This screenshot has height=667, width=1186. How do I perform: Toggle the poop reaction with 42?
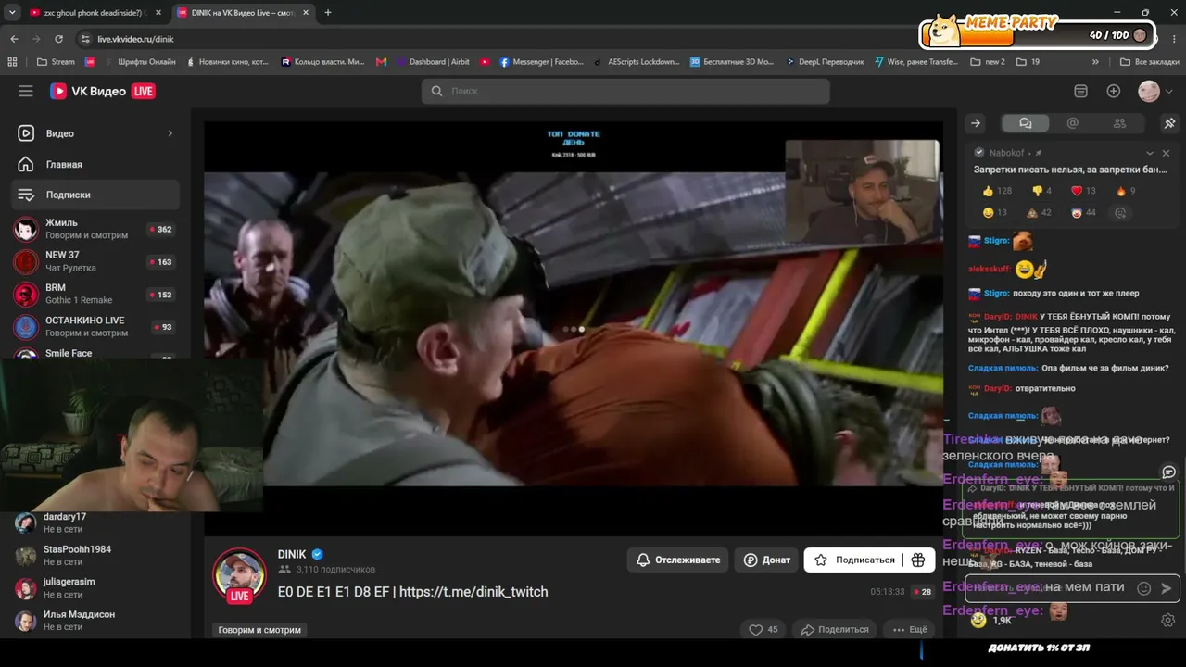click(x=1039, y=213)
